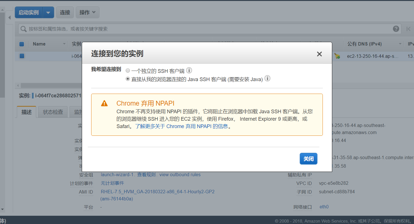Viewport: 414px width, 224px height.
Task: Open the Name column dropdown arrow
Action: pyautogui.click(x=64, y=44)
